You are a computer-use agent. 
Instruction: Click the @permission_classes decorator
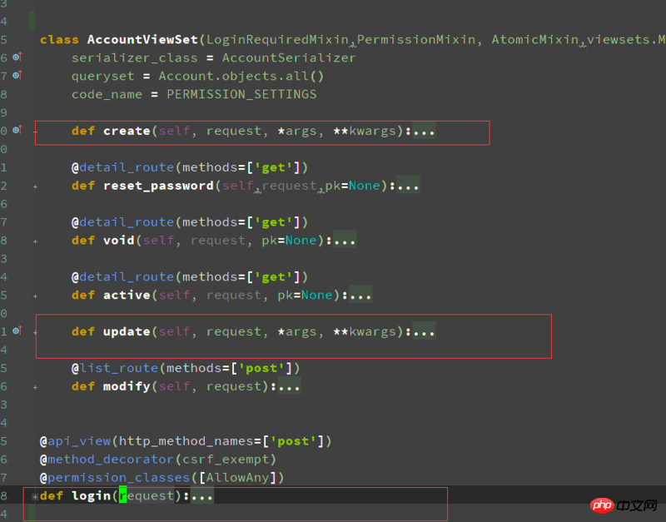point(115,478)
